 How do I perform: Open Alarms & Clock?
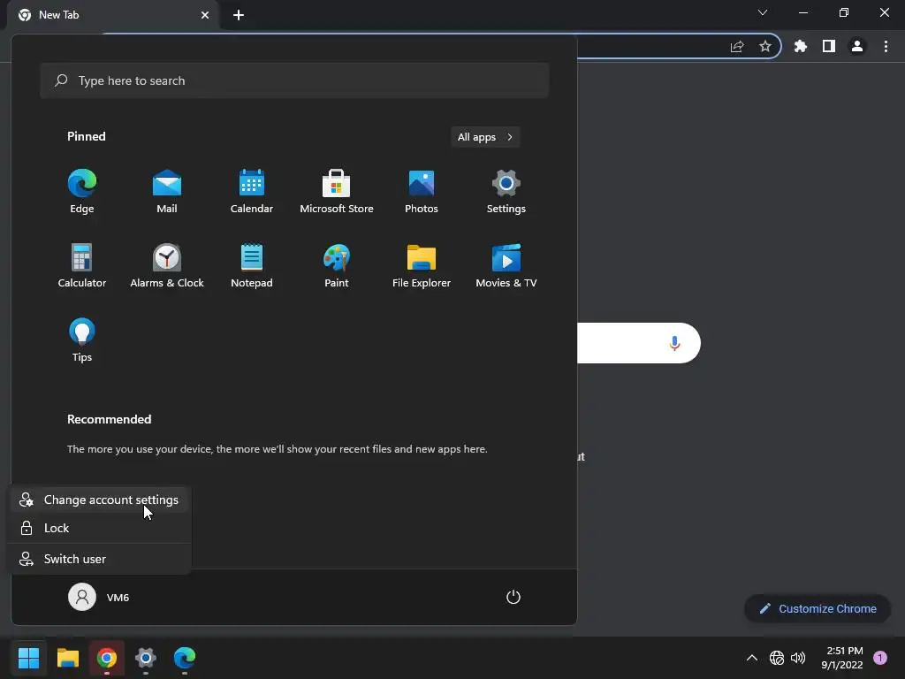click(x=167, y=265)
